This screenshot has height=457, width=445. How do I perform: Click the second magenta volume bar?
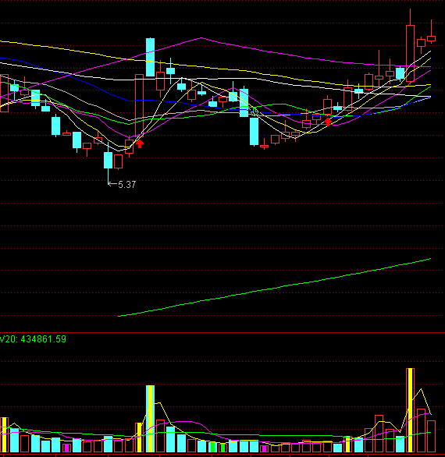(264, 448)
